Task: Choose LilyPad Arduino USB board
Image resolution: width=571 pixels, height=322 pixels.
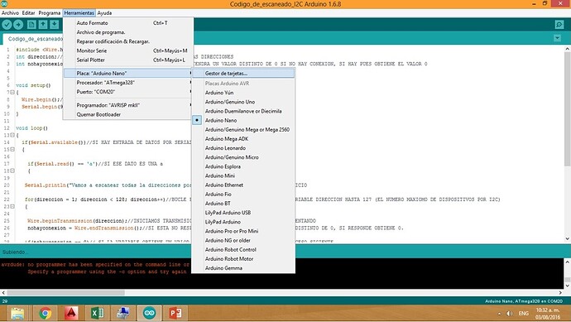Action: tap(243, 213)
